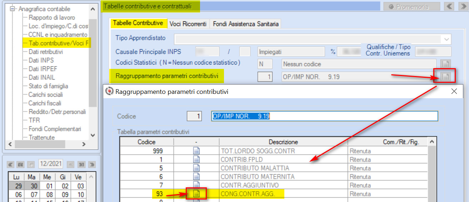Viewport: 469px width, 202px height.
Task: Click calendar grid scroll-up arrow
Action: tap(91, 177)
